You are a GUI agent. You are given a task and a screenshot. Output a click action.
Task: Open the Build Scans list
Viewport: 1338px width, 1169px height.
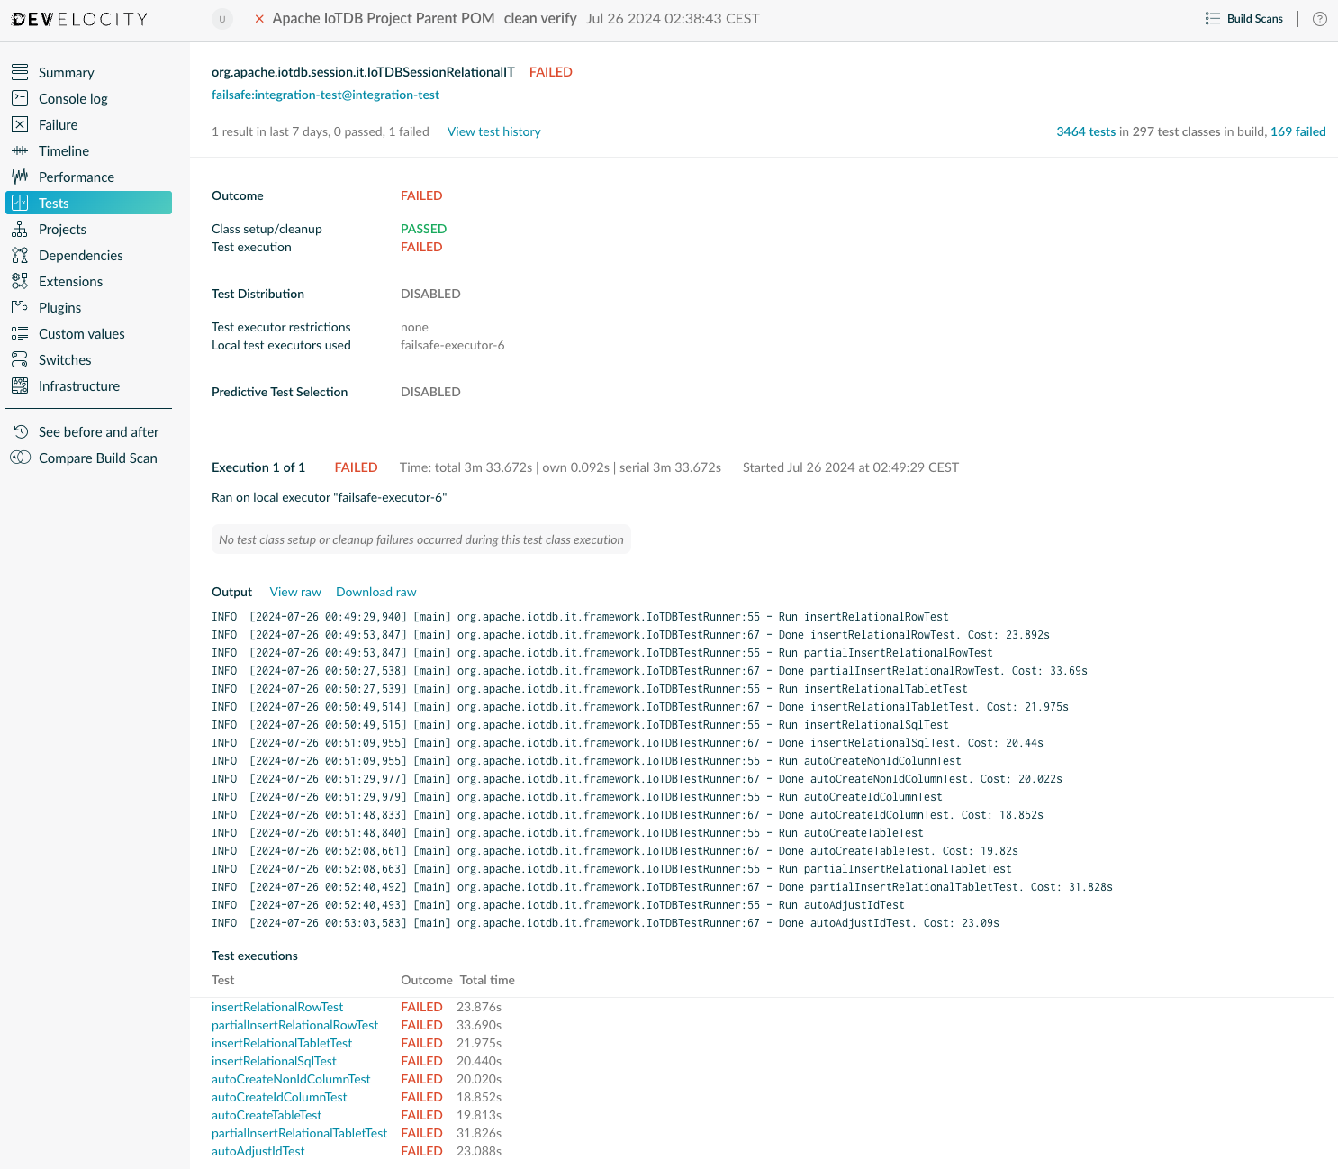(1244, 18)
